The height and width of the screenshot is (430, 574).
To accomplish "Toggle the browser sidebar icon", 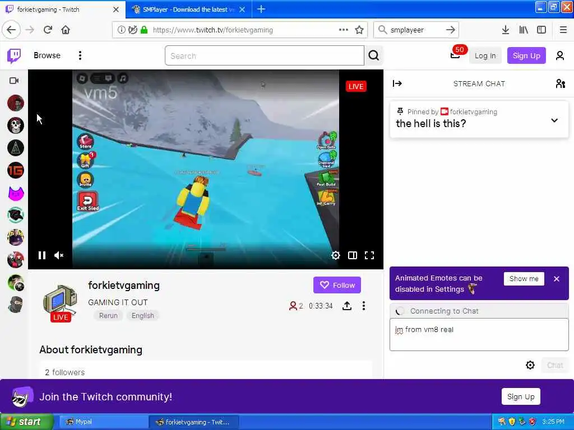I will [541, 30].
